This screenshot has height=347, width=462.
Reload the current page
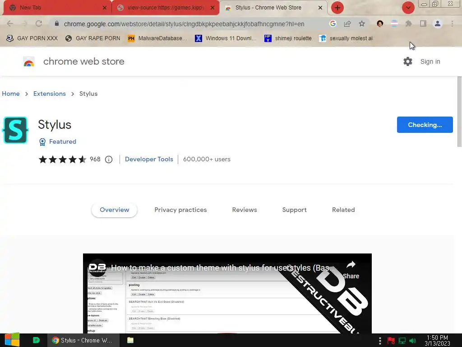(x=39, y=23)
